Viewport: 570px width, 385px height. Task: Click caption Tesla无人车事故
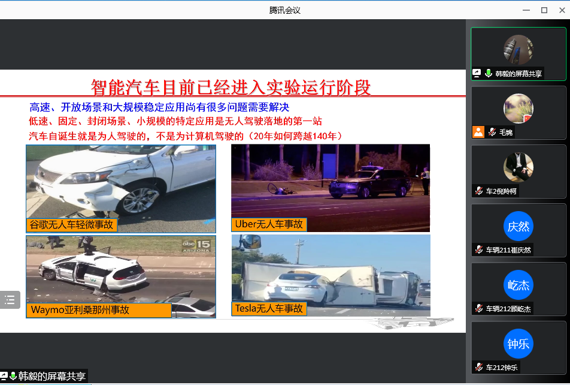coord(269,309)
